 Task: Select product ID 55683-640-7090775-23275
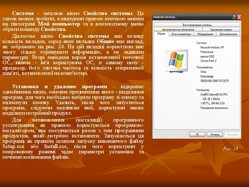(214, 81)
